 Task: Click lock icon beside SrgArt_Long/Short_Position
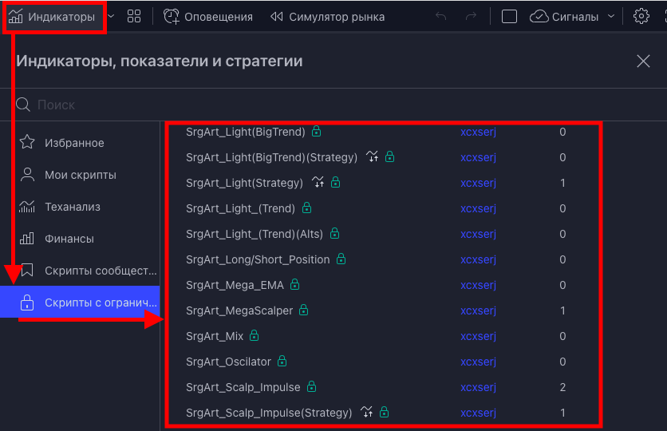point(341,259)
